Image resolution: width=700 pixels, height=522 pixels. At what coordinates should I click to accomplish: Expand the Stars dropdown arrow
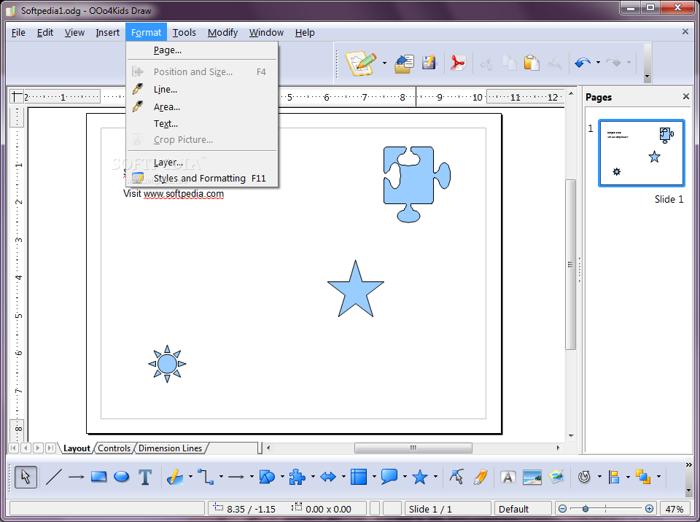435,477
